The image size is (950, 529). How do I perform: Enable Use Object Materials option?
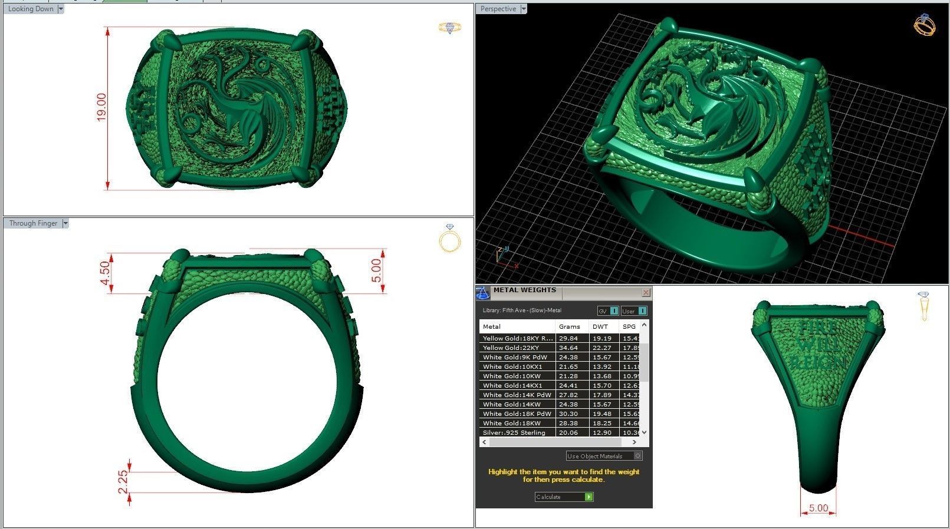[x=604, y=456]
